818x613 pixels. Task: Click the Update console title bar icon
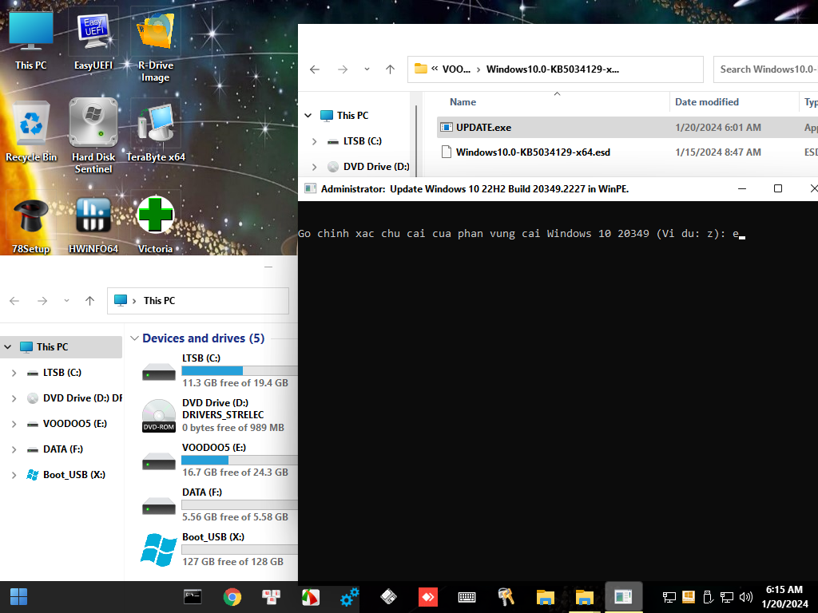[311, 188]
